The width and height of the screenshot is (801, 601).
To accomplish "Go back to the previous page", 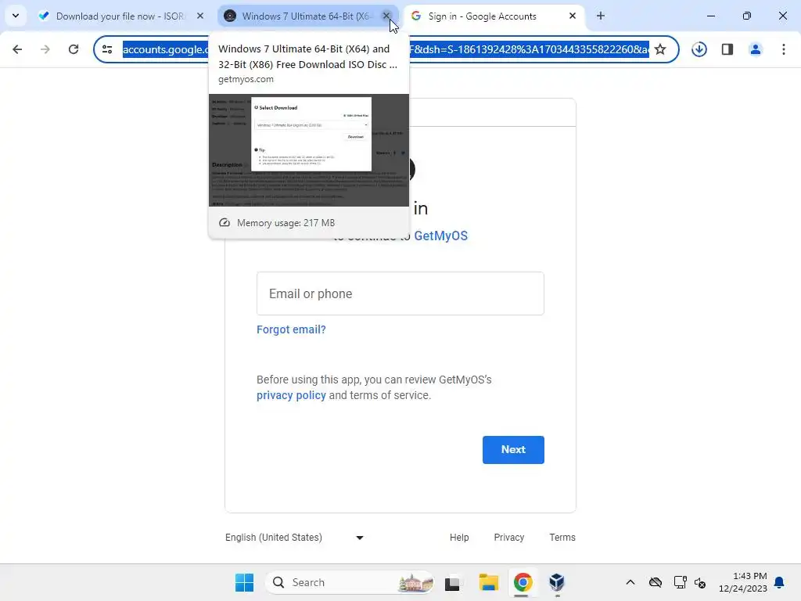I will pyautogui.click(x=17, y=49).
